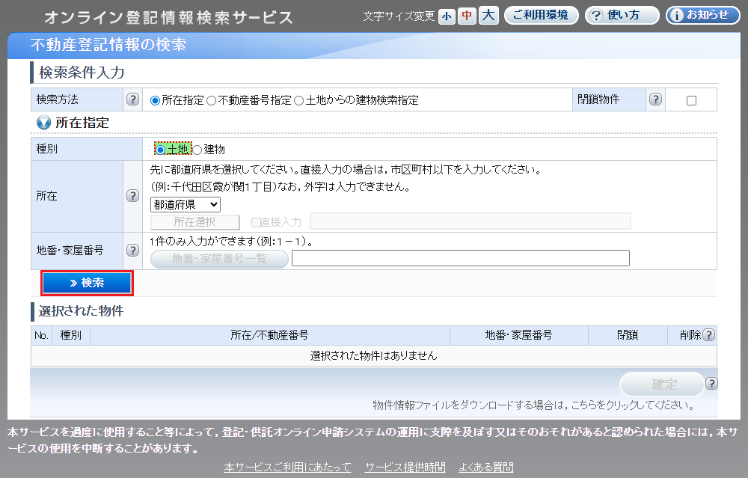Click the 地番・家屋番号 text input field

click(x=460, y=259)
